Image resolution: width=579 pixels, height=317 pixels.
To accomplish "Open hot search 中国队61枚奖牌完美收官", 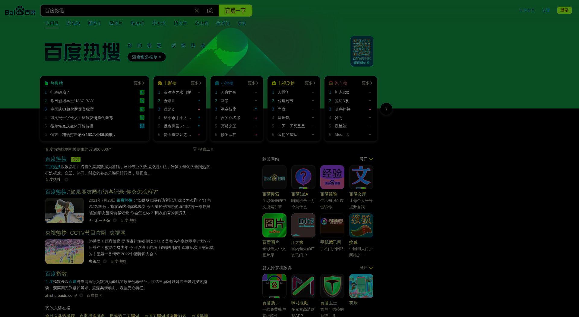I will pyautogui.click(x=72, y=109).
